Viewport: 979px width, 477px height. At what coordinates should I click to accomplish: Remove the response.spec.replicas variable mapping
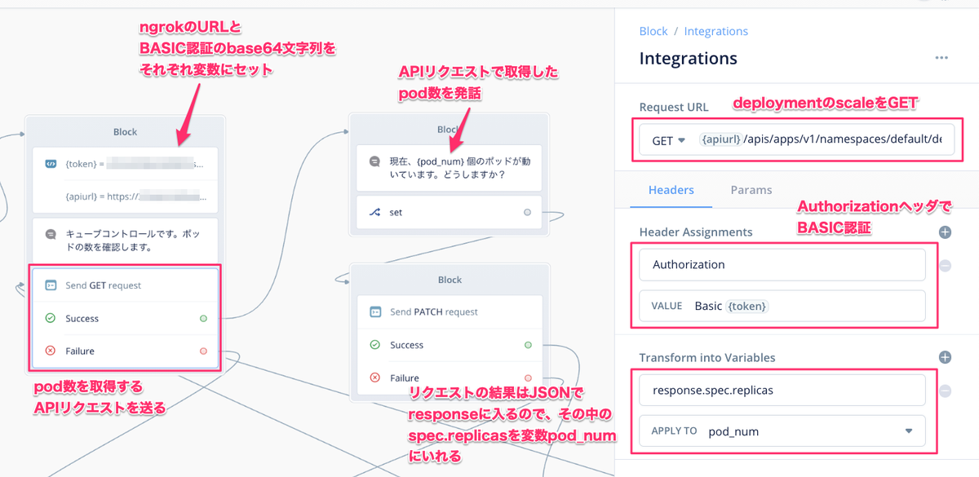(945, 391)
